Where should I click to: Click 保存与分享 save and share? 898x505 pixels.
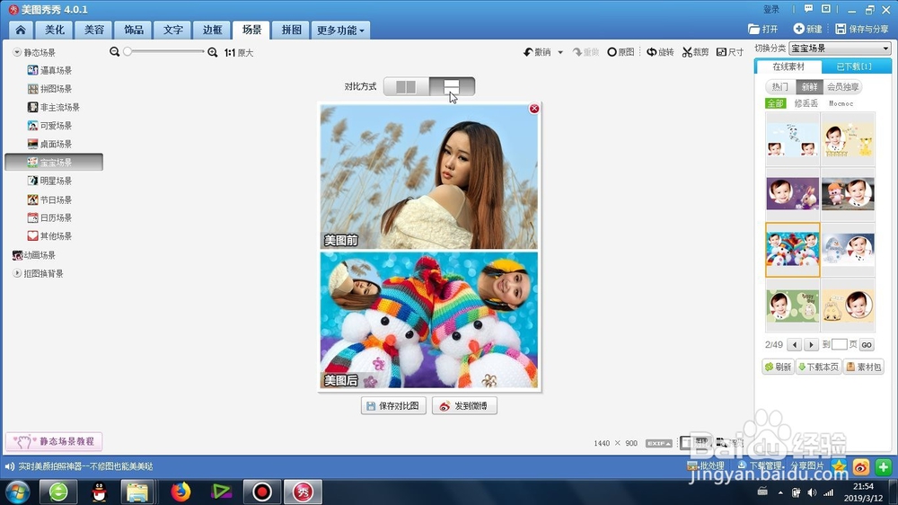(862, 29)
